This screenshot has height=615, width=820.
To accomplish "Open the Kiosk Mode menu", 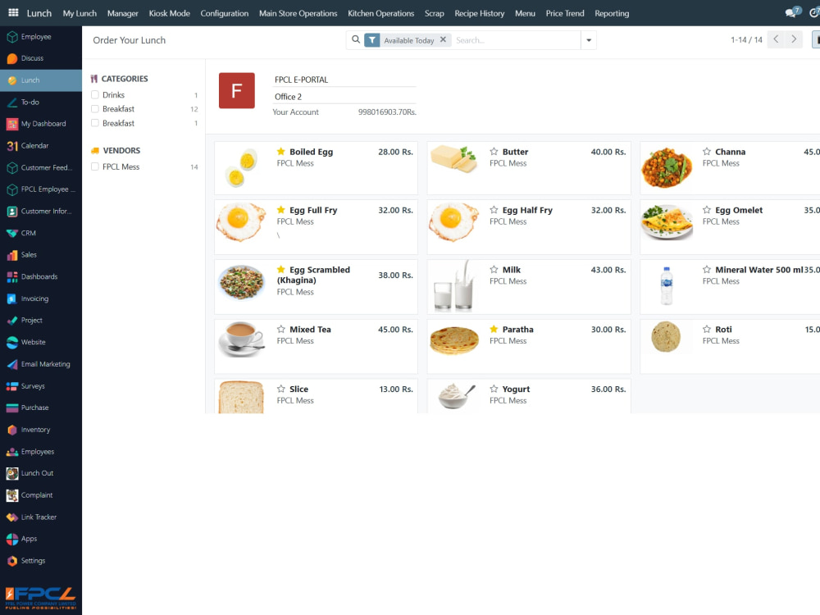I will click(169, 13).
